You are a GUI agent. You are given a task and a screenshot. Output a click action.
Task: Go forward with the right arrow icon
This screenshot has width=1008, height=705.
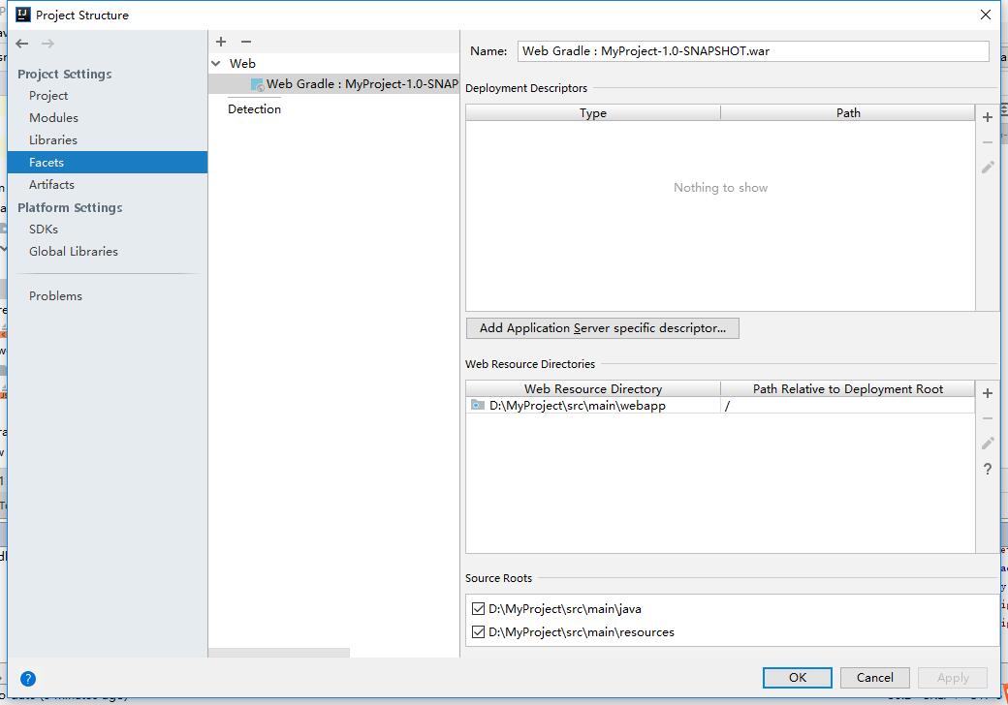click(x=47, y=44)
